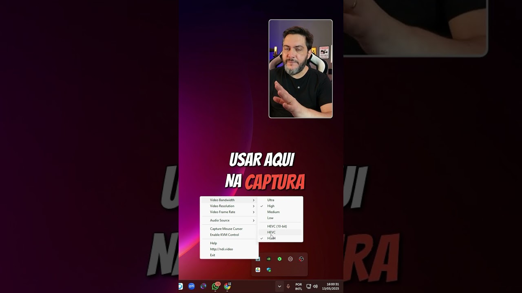522x293 pixels.
Task: Toggle Capture Mouse Cursor option
Action: tap(229, 229)
